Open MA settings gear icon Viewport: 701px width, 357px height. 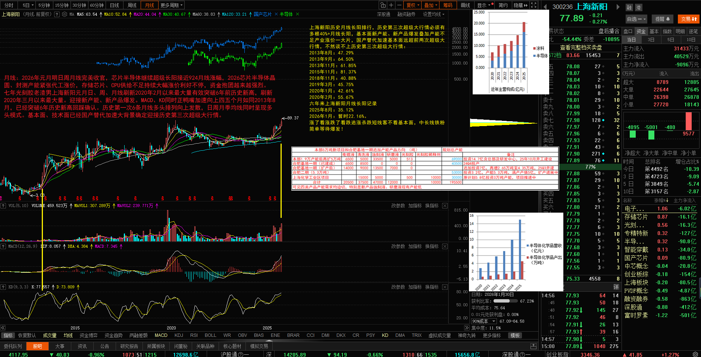click(65, 14)
